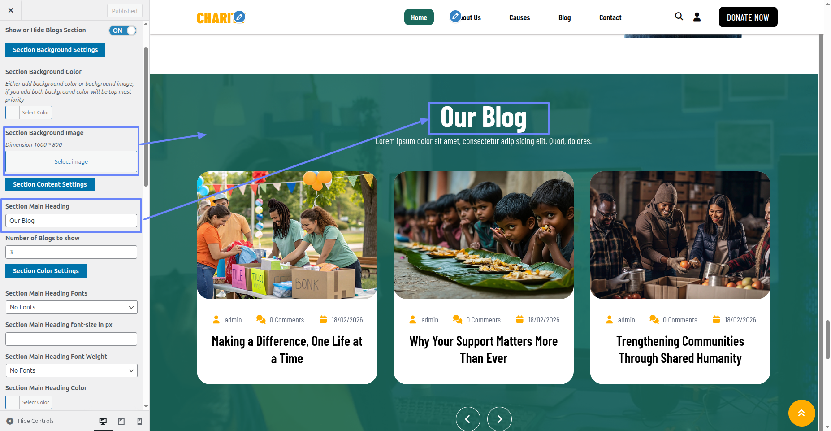This screenshot has height=431, width=831.
Task: Close the customizer panel
Action: point(11,10)
